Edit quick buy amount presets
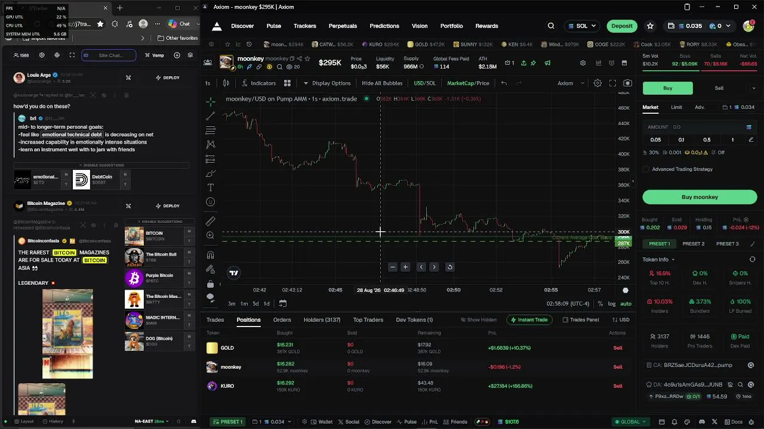The image size is (764, 429). (x=750, y=140)
